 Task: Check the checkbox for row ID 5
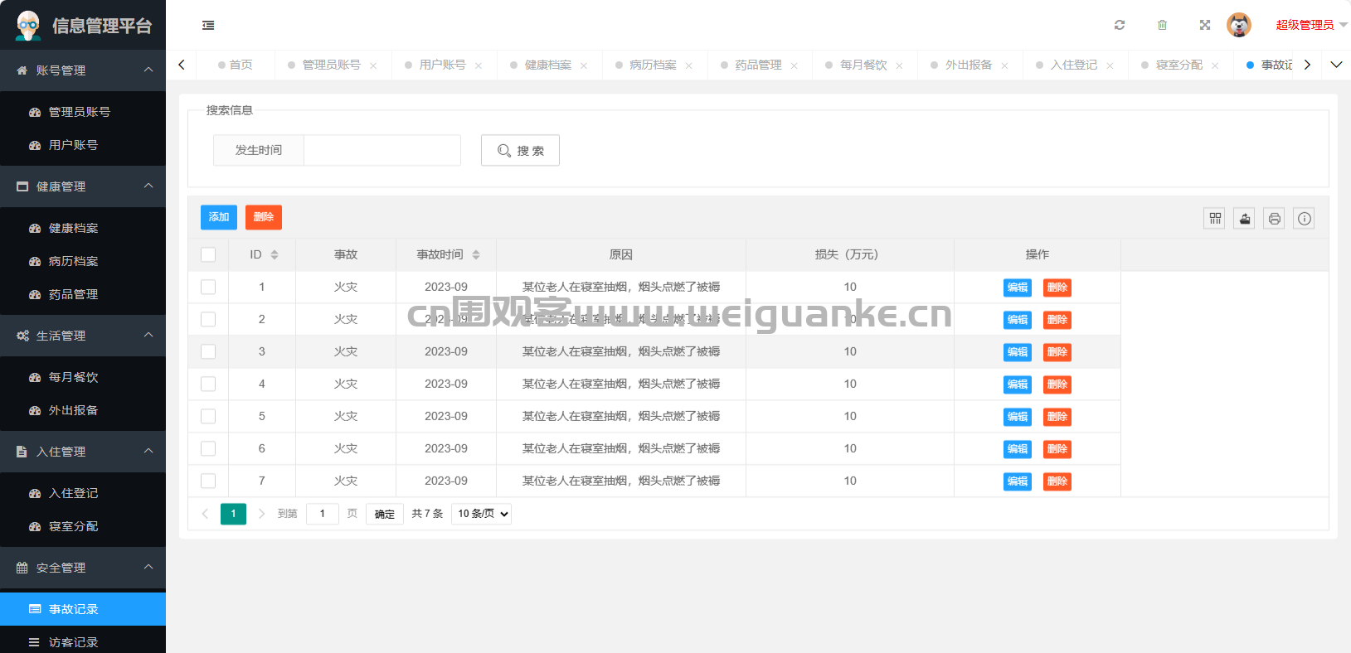208,416
